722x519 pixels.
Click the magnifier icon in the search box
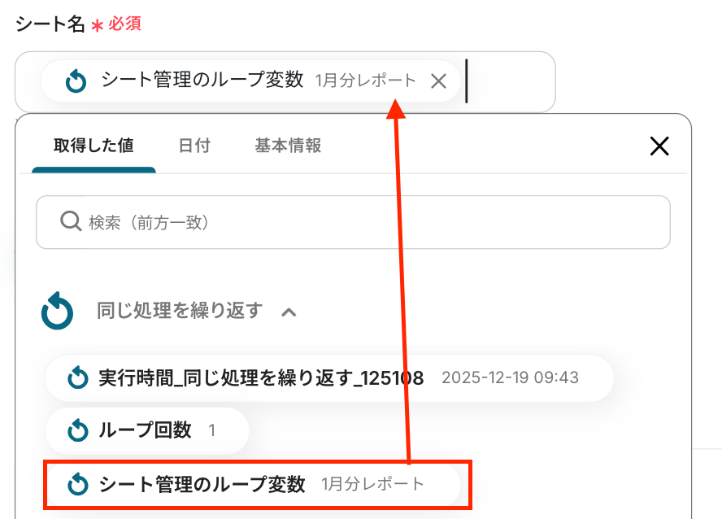[x=71, y=221]
